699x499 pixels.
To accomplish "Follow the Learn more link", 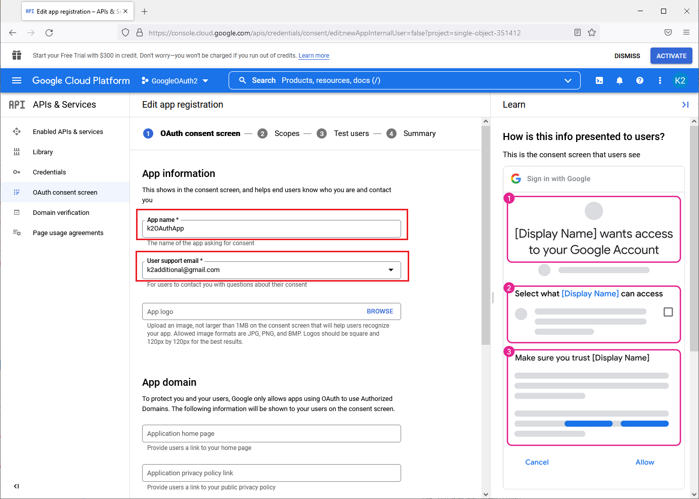I will point(314,56).
